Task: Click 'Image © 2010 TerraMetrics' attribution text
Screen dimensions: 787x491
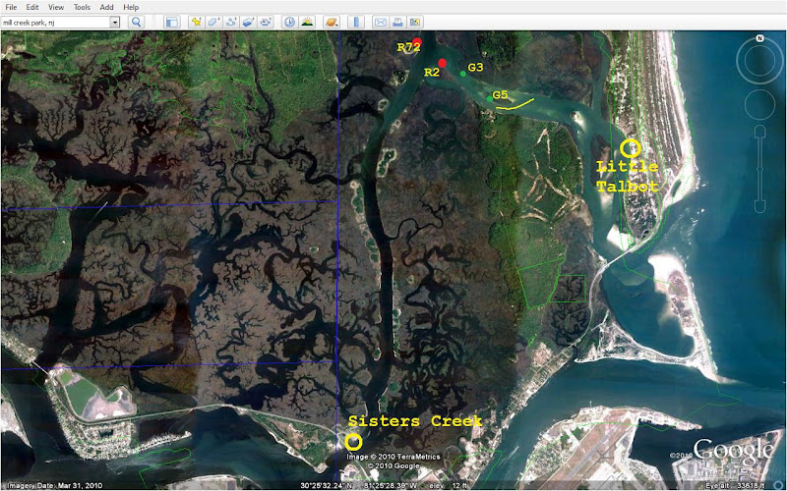Action: tap(393, 457)
